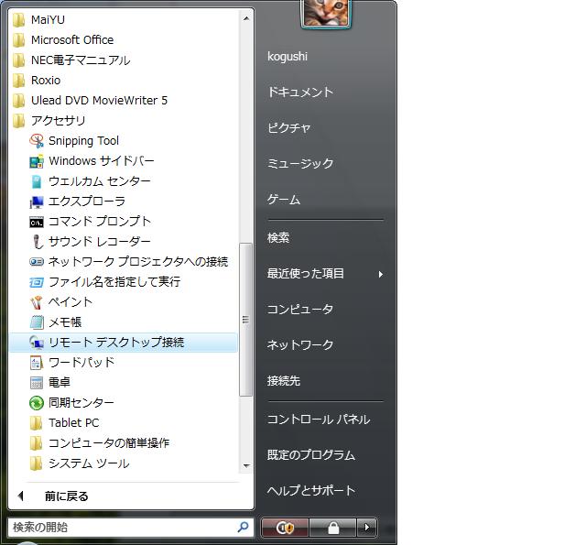Image resolution: width=586 pixels, height=545 pixels.
Task: Open the shutdown options arrow menu
Action: point(366,528)
